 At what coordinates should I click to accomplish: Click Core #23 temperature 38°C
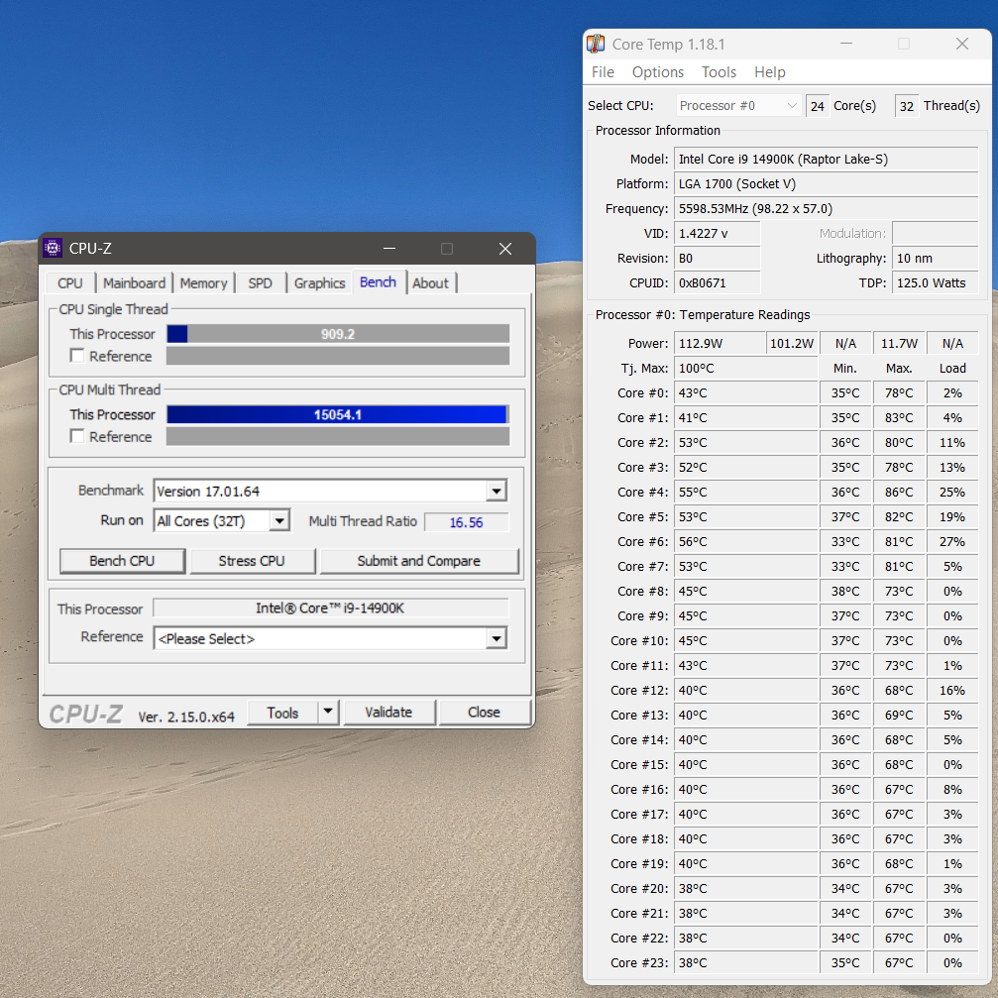[745, 963]
